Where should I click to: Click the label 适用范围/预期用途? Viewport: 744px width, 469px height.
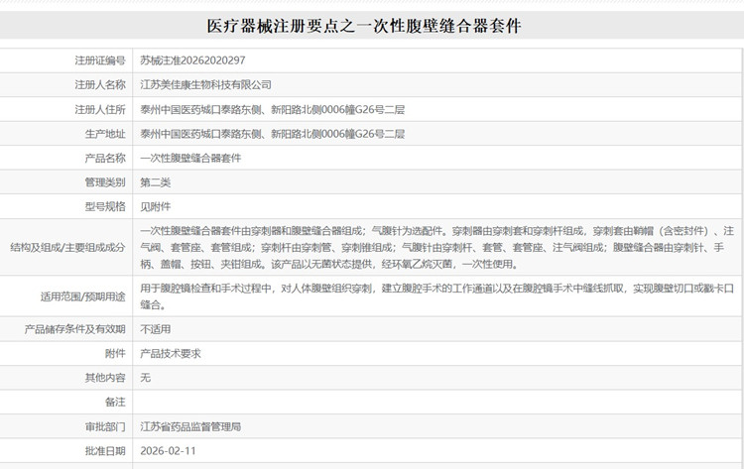coord(83,296)
